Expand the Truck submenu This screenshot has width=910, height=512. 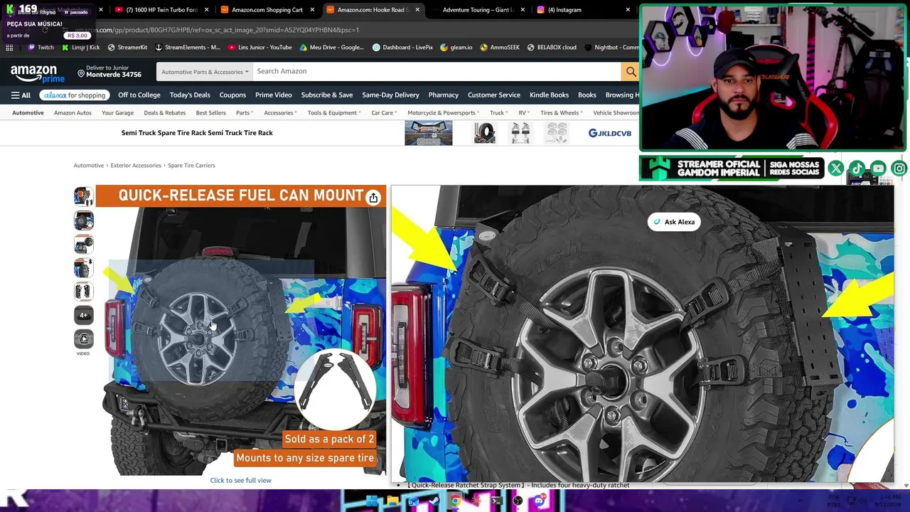[498, 113]
